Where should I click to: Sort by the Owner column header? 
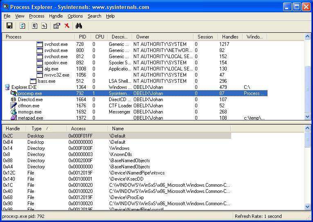(163, 37)
